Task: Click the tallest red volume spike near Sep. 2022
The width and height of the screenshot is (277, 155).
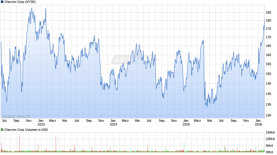Action: tap(20, 143)
